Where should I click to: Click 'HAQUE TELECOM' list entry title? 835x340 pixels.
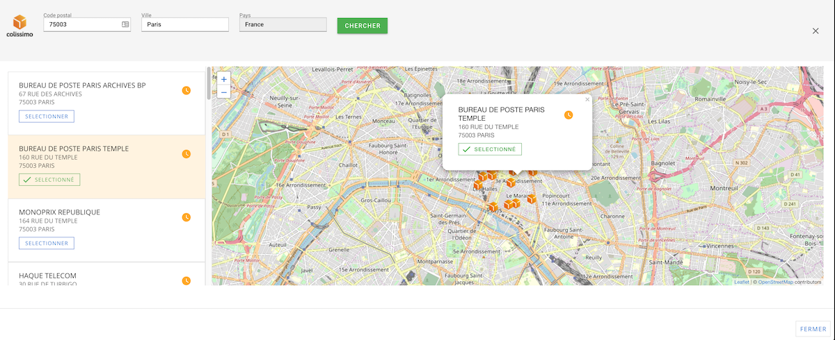[47, 275]
